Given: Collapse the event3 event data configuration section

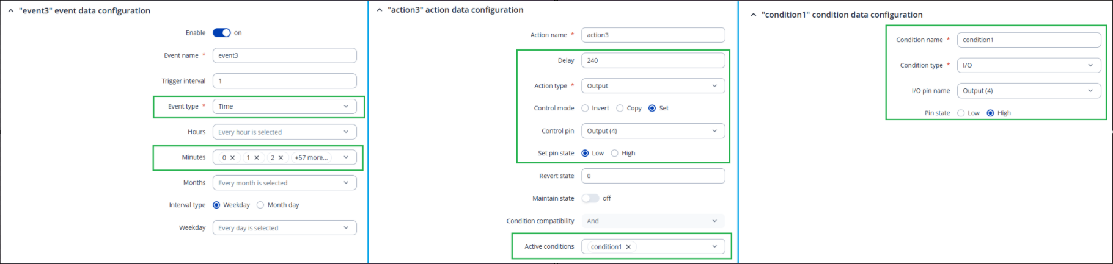Looking at the screenshot, I should [10, 11].
